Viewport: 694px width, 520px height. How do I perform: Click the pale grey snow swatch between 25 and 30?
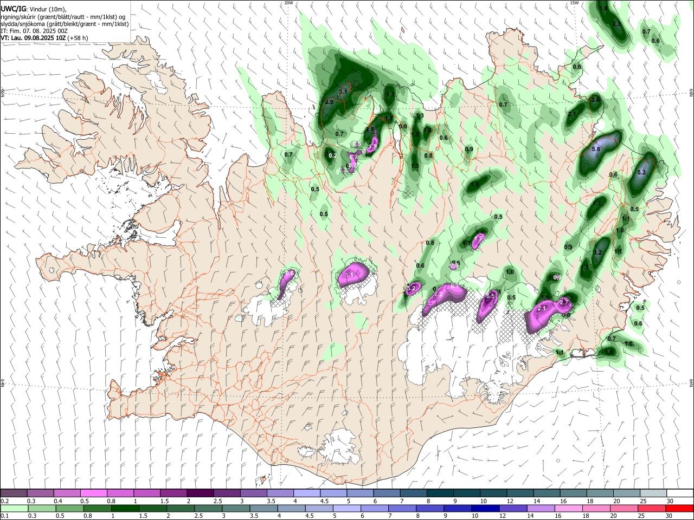coord(653,493)
